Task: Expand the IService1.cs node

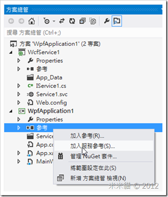Action: tap(19, 86)
